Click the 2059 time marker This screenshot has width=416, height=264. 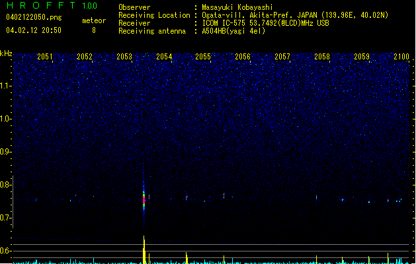pos(362,57)
